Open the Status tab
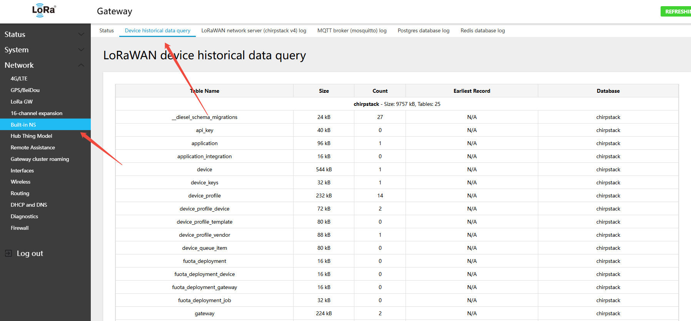The image size is (691, 321). coord(107,30)
